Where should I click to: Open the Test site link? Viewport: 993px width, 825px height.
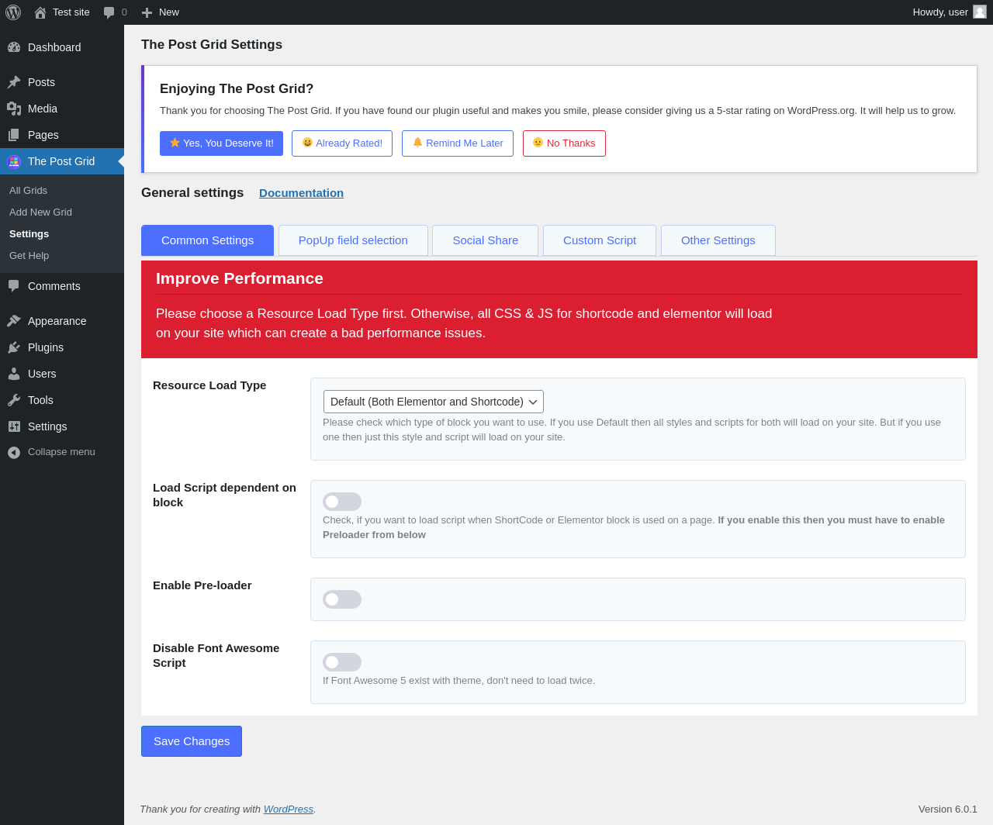pyautogui.click(x=71, y=12)
